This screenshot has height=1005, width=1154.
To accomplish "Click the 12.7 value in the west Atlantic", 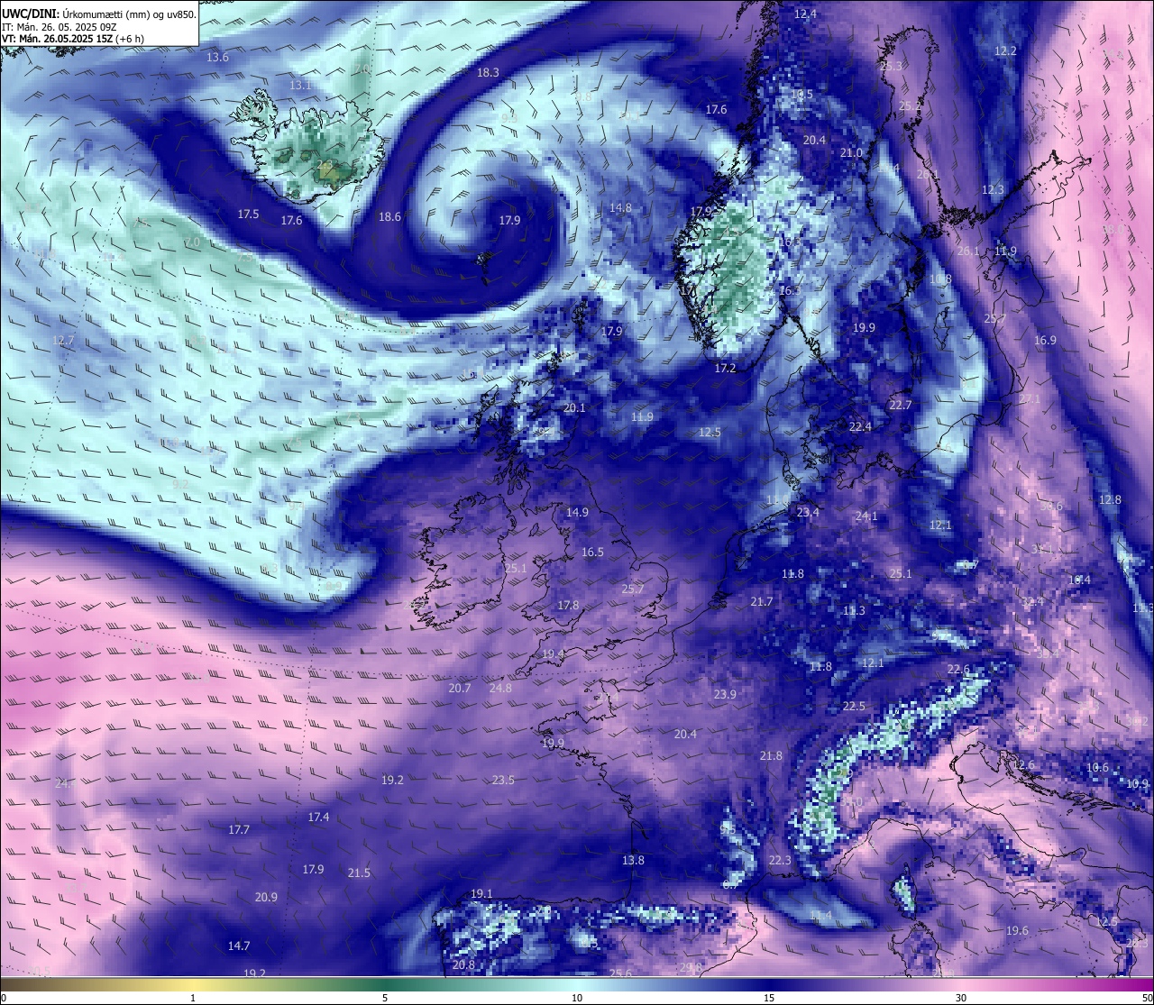I will [x=63, y=341].
